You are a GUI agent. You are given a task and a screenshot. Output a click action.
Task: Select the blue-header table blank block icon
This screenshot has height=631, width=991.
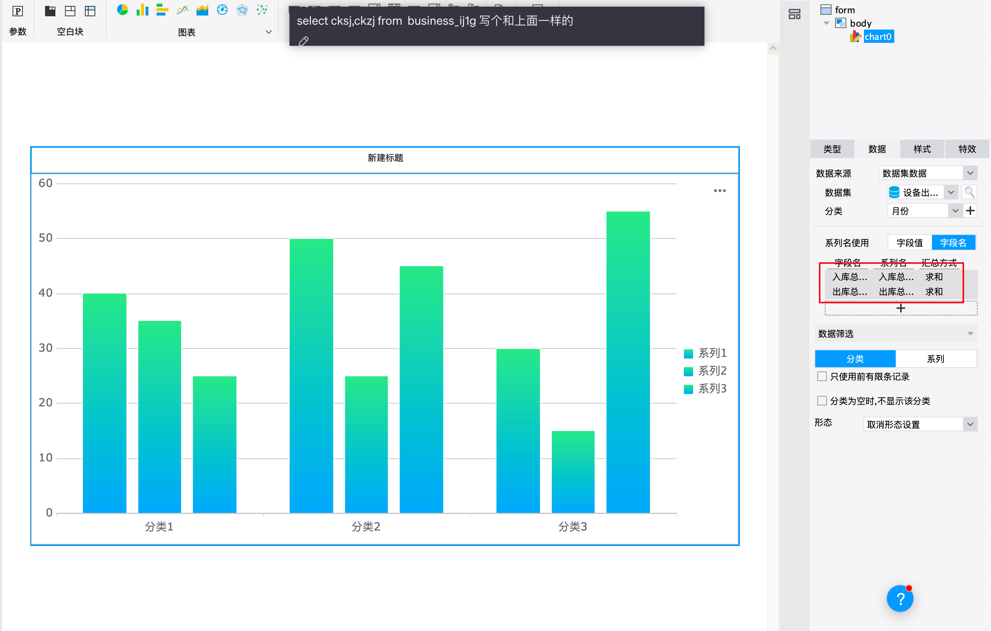click(90, 11)
